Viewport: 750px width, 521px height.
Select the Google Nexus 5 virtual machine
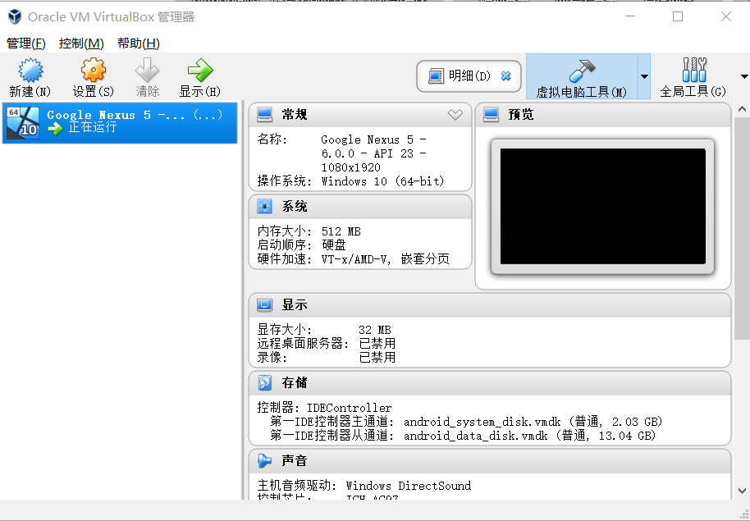pyautogui.click(x=120, y=121)
